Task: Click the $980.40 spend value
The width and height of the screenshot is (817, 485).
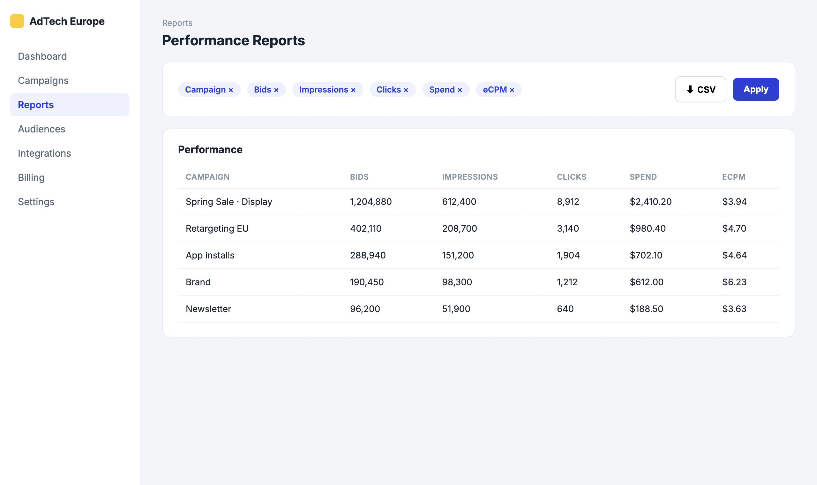Action: 648,228
